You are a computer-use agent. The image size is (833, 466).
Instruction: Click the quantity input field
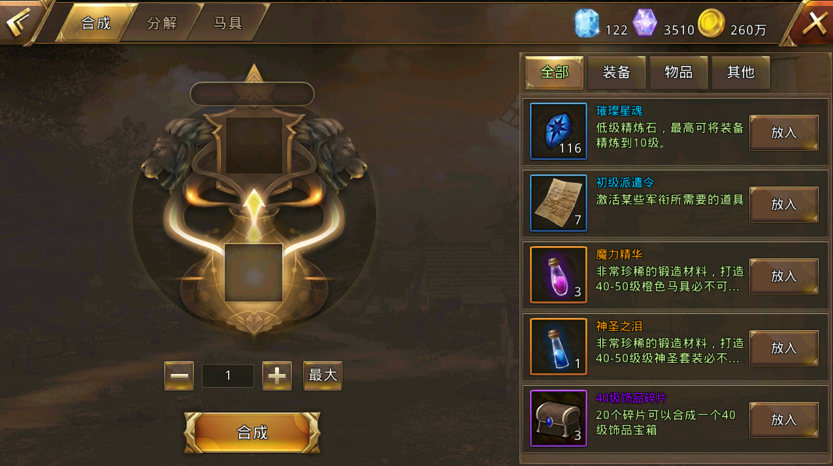228,376
